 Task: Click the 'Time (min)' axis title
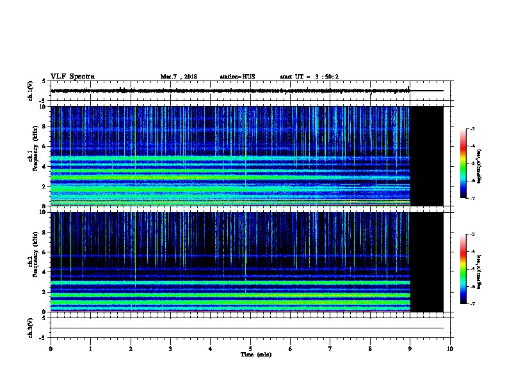coord(256,355)
